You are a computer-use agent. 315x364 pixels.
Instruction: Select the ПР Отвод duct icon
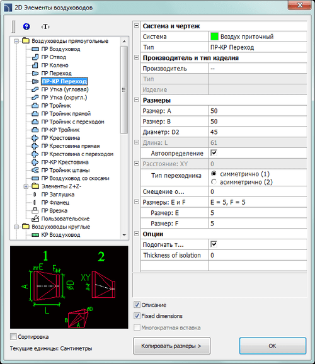(35, 57)
